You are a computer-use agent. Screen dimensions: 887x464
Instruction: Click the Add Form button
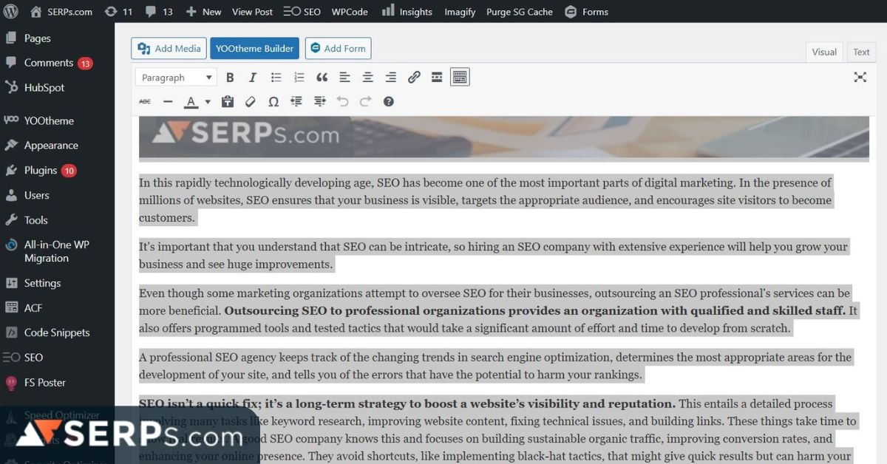pos(338,49)
